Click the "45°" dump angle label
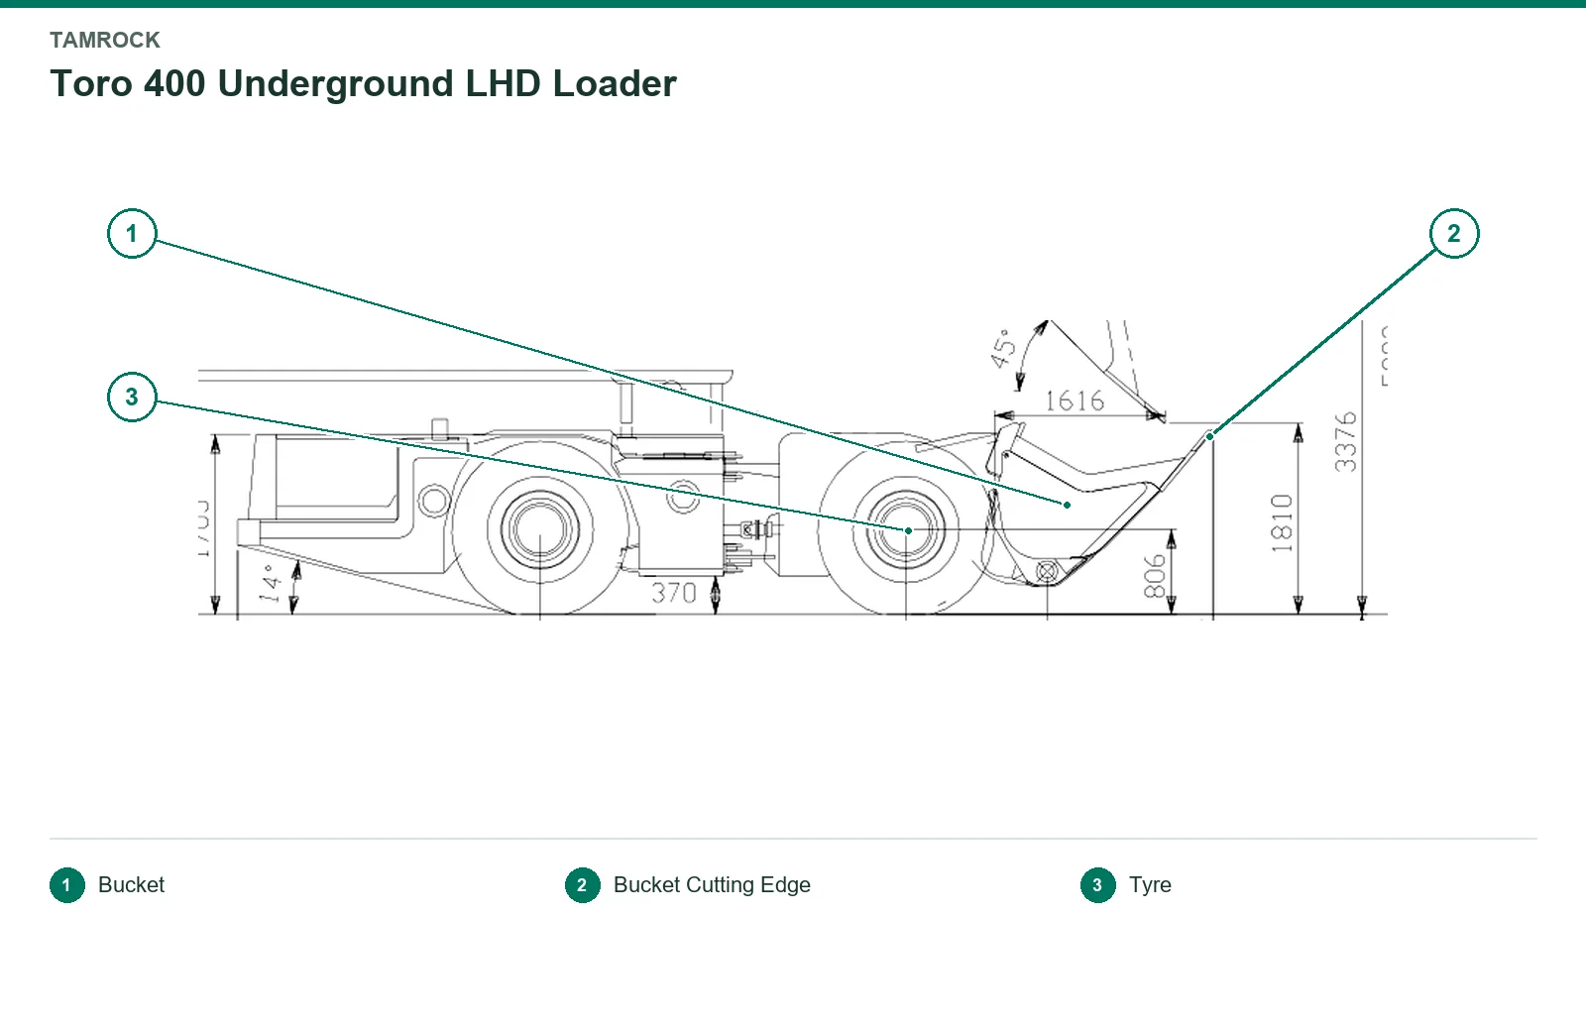This screenshot has width=1586, height=1031. 1003,349
